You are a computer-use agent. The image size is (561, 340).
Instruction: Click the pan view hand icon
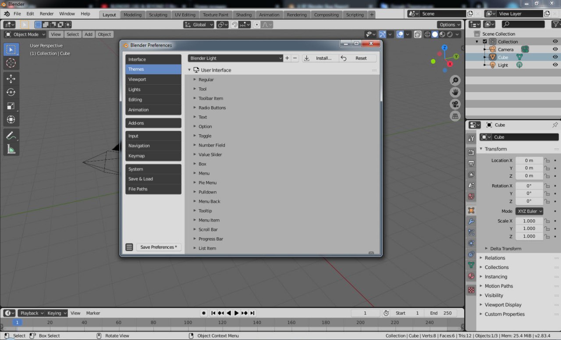click(455, 92)
